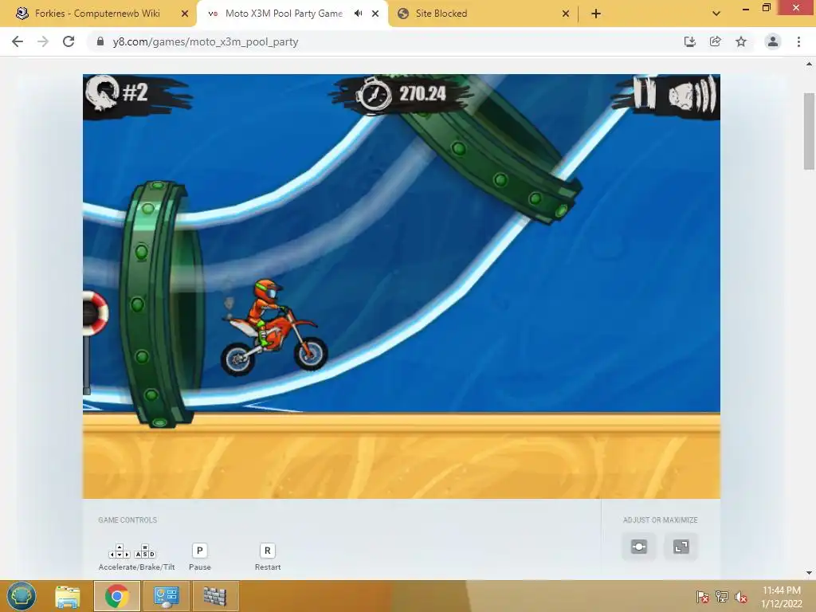Screen dimensions: 816x612
Task: Click the install app icon in address bar
Action: [689, 41]
